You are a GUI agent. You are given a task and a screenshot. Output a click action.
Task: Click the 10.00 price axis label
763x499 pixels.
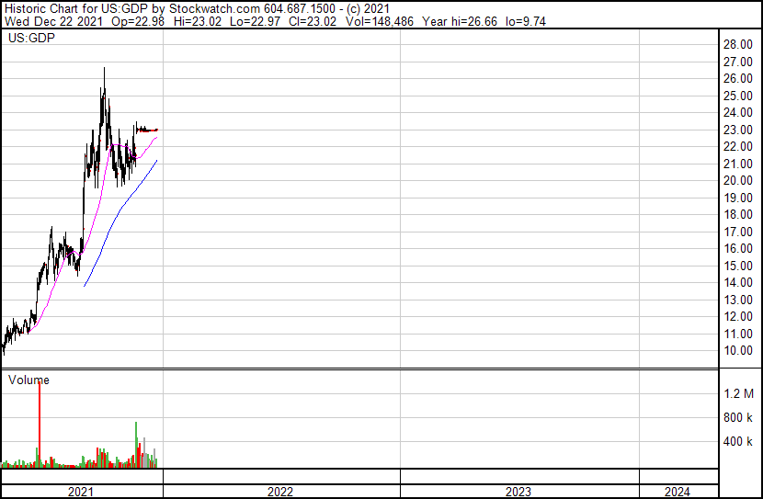[738, 351]
